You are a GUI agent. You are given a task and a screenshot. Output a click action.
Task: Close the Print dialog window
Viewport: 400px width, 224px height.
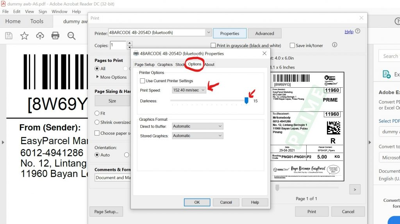pos(361,18)
